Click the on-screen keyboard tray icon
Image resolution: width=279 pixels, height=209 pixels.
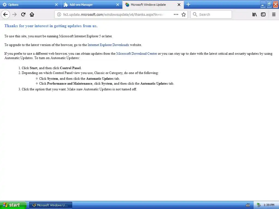click(x=248, y=205)
